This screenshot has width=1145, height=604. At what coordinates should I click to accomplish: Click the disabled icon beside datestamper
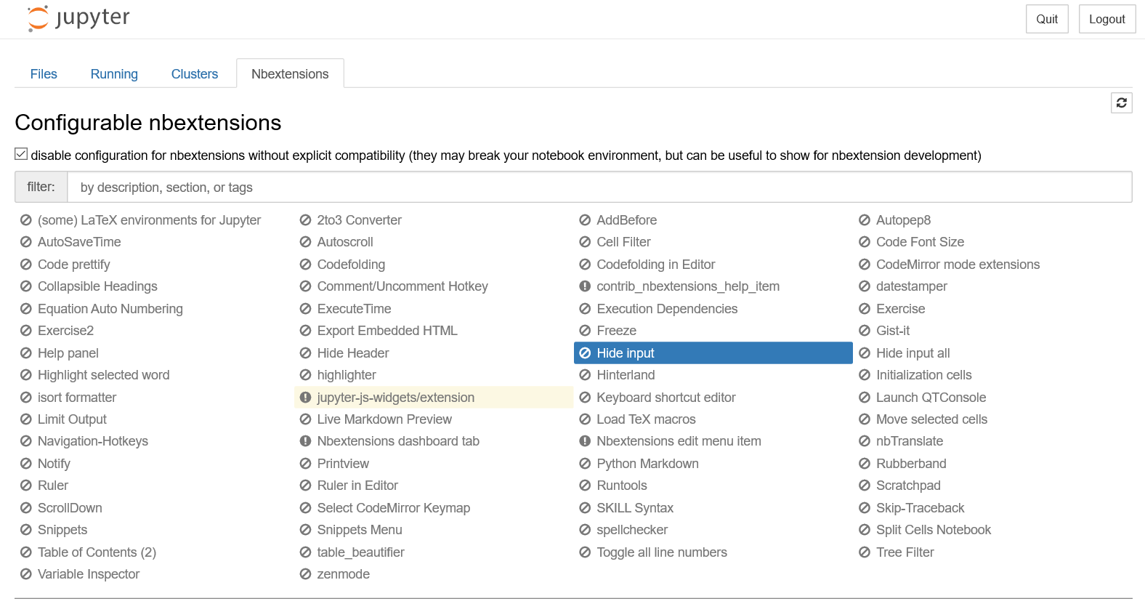(x=865, y=286)
